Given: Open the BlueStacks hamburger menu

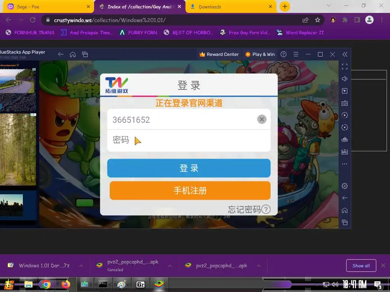Looking at the screenshot, I should tap(296, 54).
